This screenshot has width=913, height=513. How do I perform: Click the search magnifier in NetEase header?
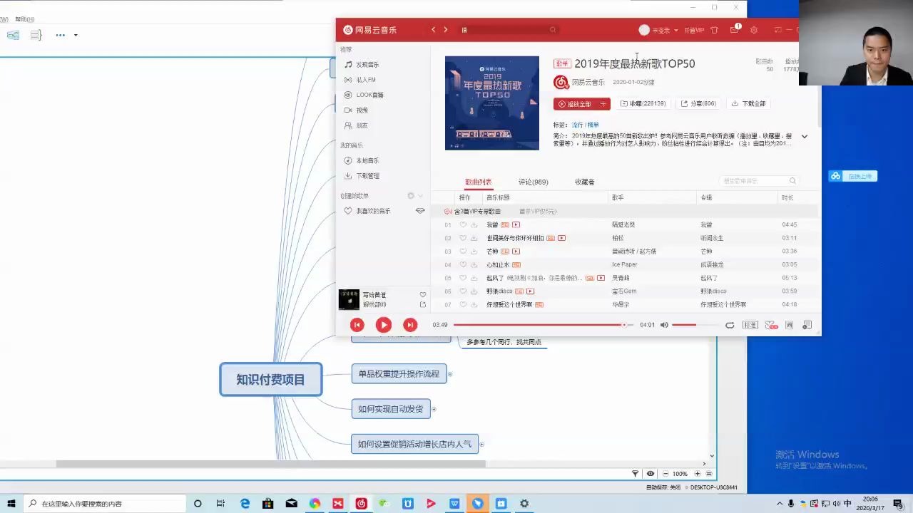552,30
